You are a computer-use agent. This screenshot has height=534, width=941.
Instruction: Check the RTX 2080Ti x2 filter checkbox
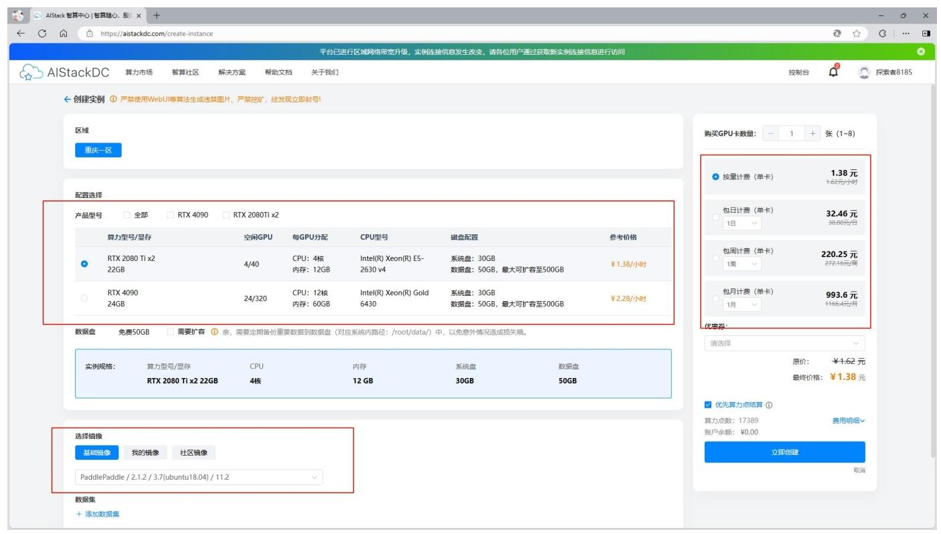click(x=226, y=215)
